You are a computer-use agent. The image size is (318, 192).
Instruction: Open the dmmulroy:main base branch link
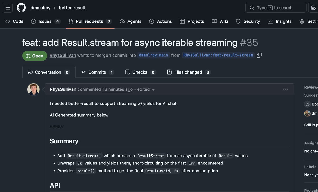click(153, 55)
